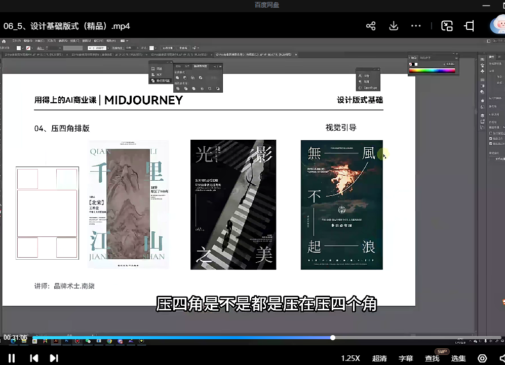Viewport: 505px width, 365px height.
Task: Click the 首选项 button
Action: coord(183,48)
